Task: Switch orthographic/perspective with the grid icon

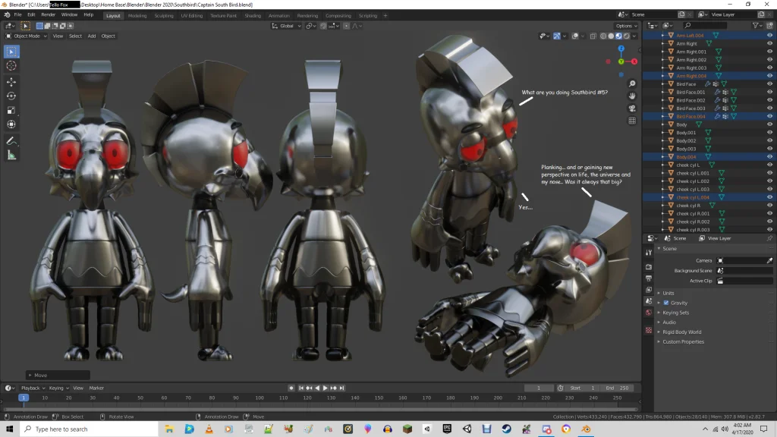Action: (x=632, y=121)
